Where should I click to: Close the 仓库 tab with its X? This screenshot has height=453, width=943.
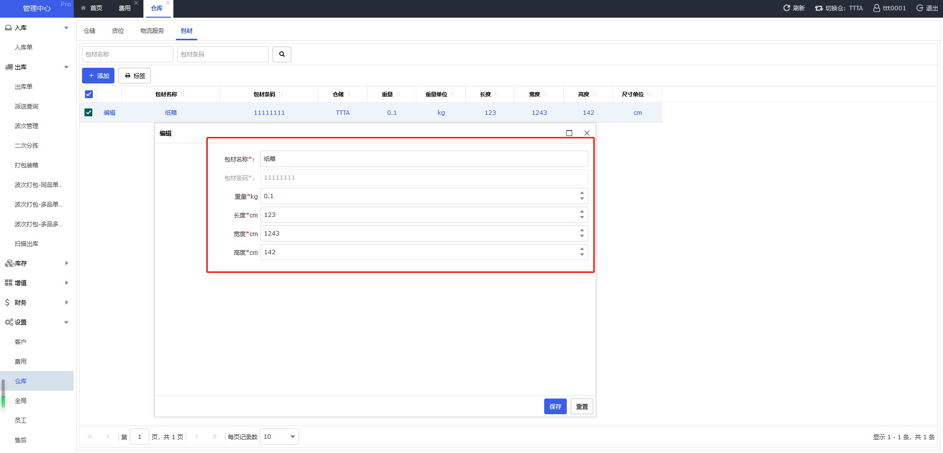coord(168,3)
